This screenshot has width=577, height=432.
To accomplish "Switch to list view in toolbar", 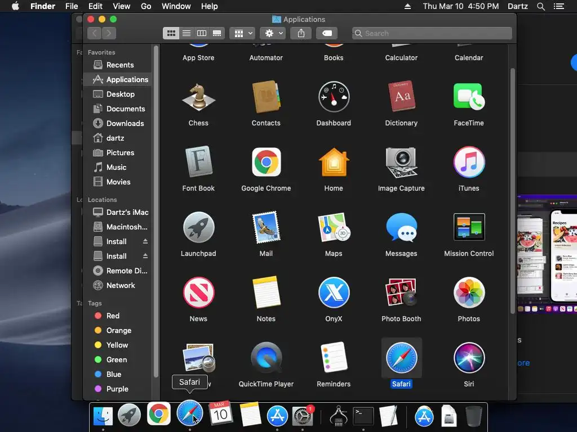I will [x=187, y=33].
